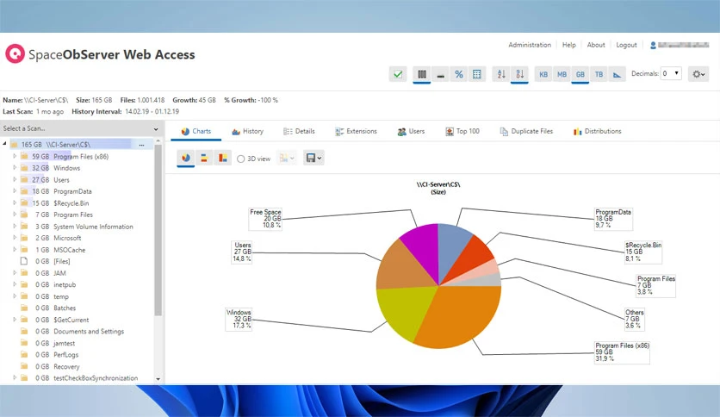
Task: Open the Decimals dropdown
Action: pyautogui.click(x=671, y=73)
